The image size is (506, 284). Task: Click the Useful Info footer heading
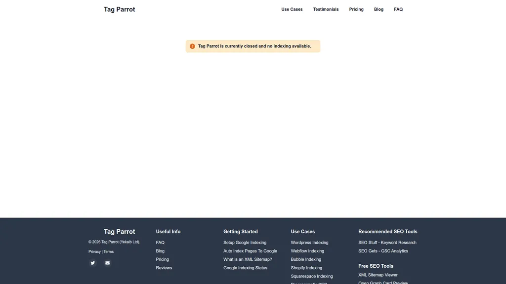point(168,232)
